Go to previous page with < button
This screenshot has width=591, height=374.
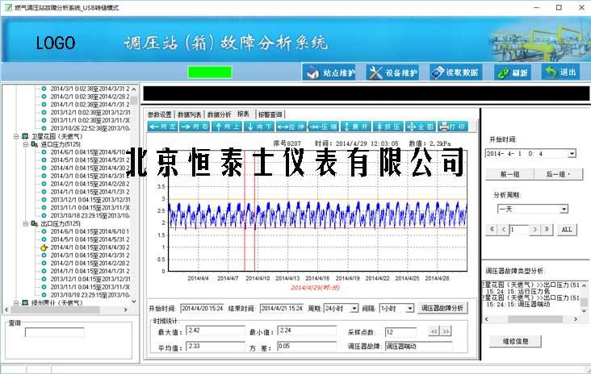(x=503, y=229)
